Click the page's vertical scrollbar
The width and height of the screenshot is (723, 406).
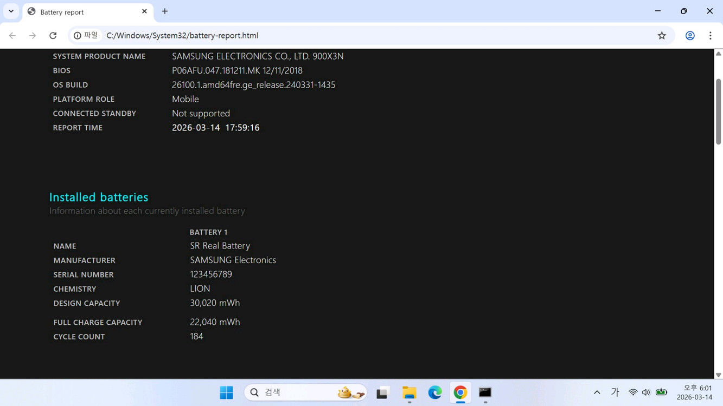718,112
